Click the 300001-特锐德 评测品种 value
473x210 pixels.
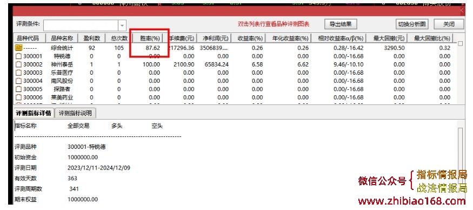(x=86, y=147)
